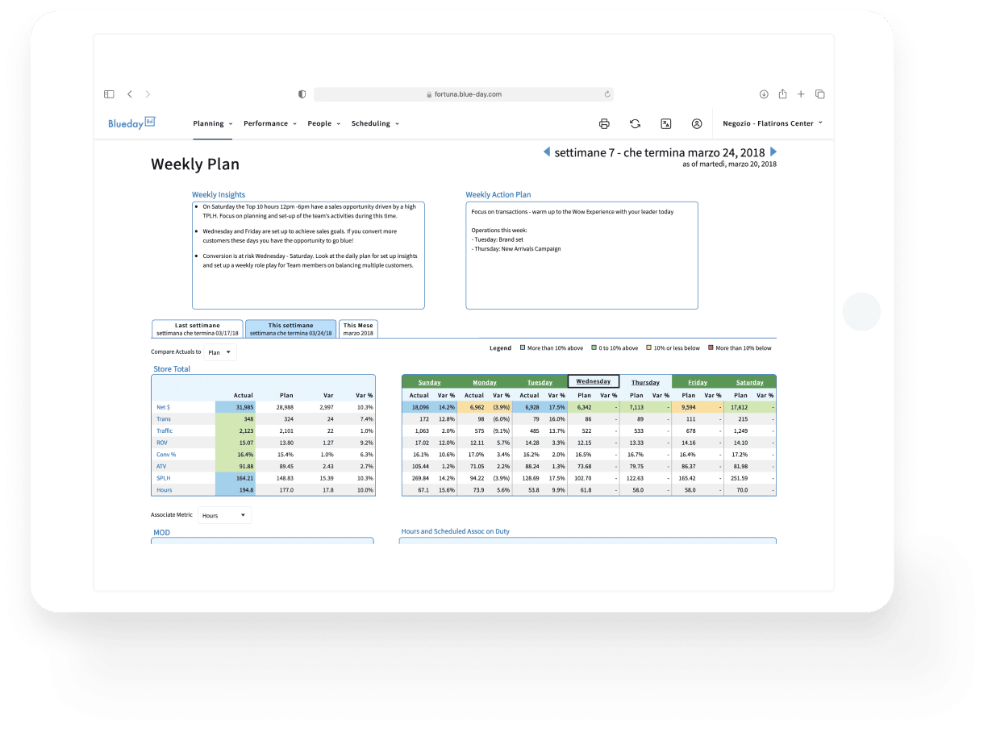Click the 0 to 10% above legend swatch
This screenshot has height=736, width=992.
[x=594, y=348]
